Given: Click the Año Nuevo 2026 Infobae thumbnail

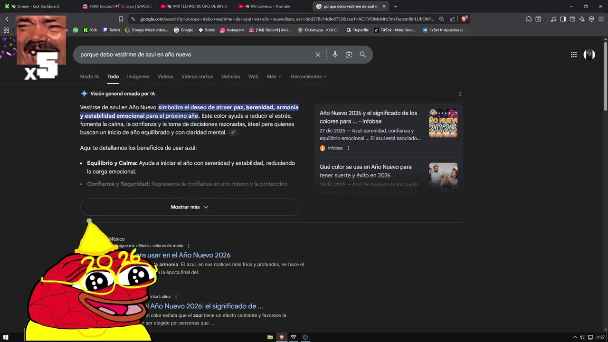Looking at the screenshot, I should pyautogui.click(x=443, y=123).
